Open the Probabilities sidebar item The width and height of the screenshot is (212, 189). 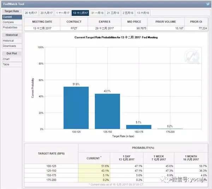12,28
